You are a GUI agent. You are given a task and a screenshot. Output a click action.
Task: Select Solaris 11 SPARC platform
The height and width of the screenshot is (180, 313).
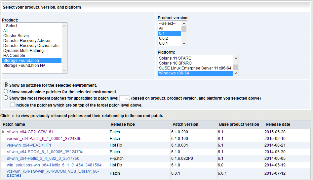pos(175,58)
